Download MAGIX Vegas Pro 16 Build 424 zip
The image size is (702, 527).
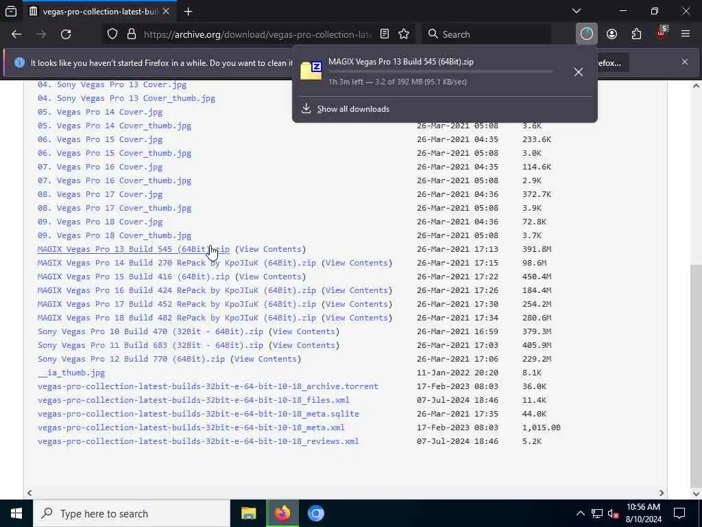pos(177,290)
